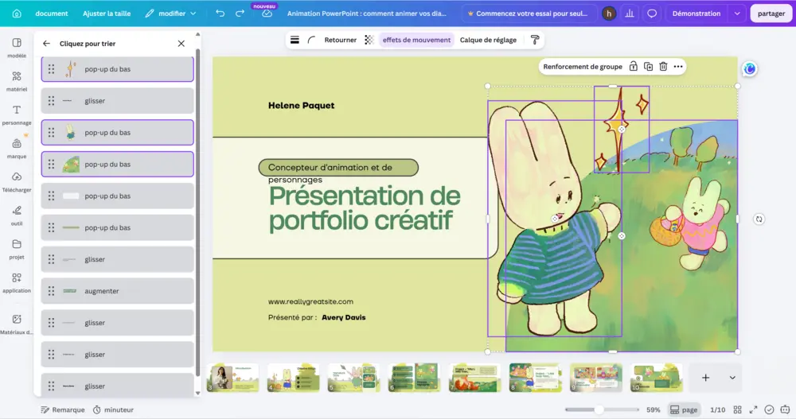Open more options ellipsis for group
Image resolution: width=796 pixels, height=419 pixels.
tap(678, 67)
